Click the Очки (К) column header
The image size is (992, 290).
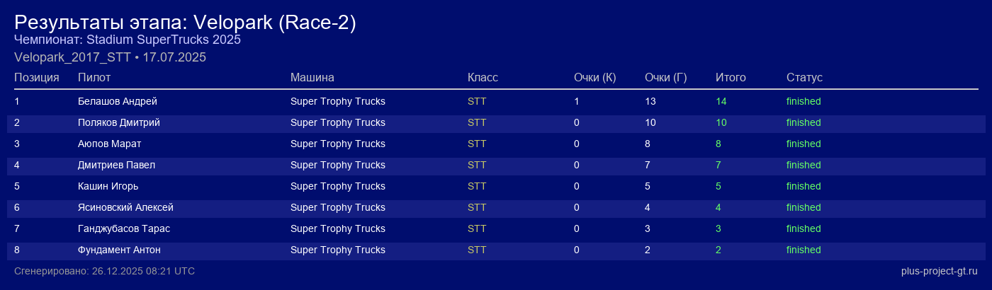(x=594, y=77)
